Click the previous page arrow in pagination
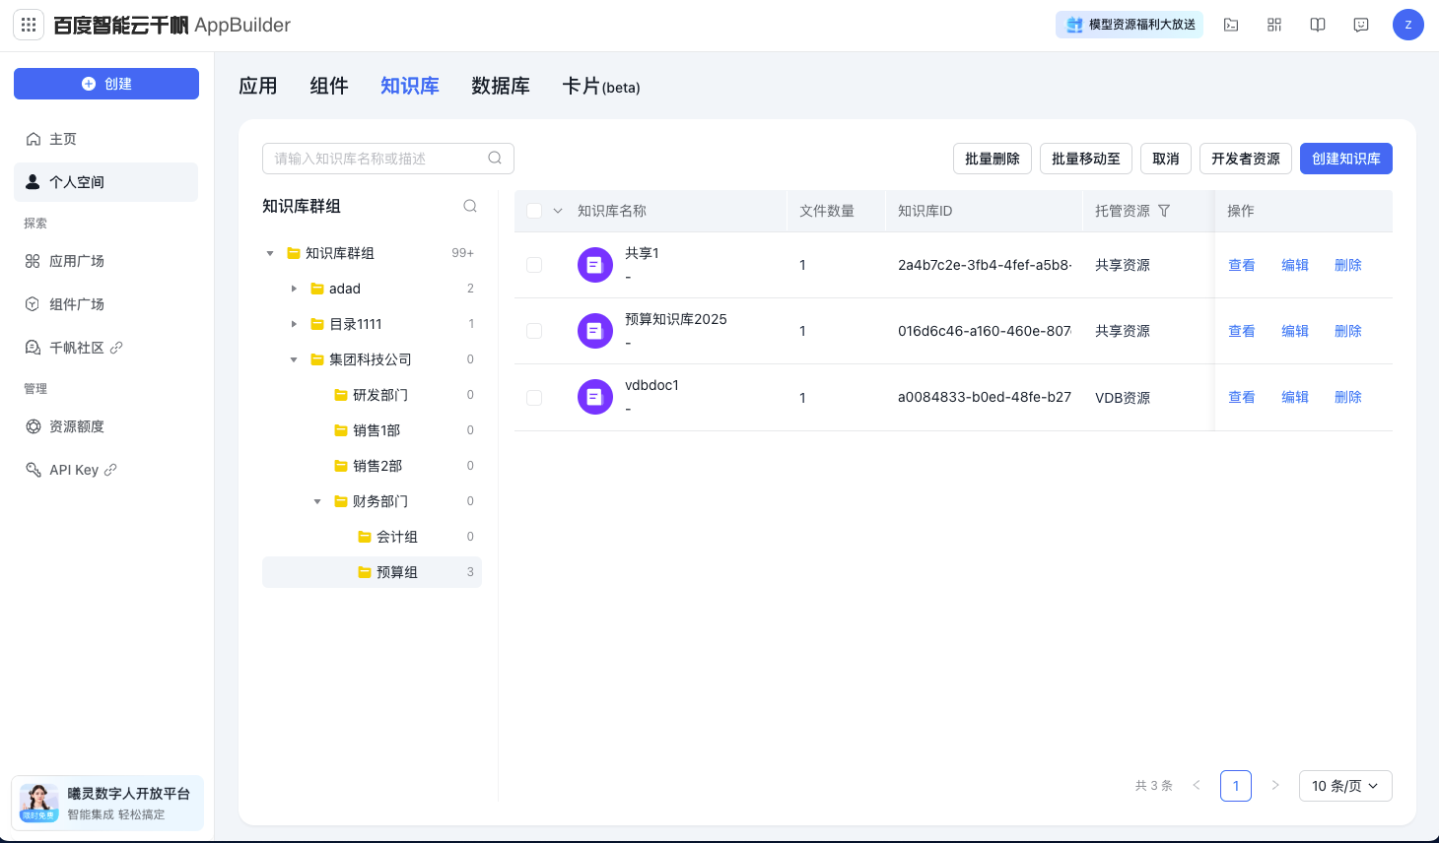Viewport: 1439px width, 843px height. [1197, 786]
